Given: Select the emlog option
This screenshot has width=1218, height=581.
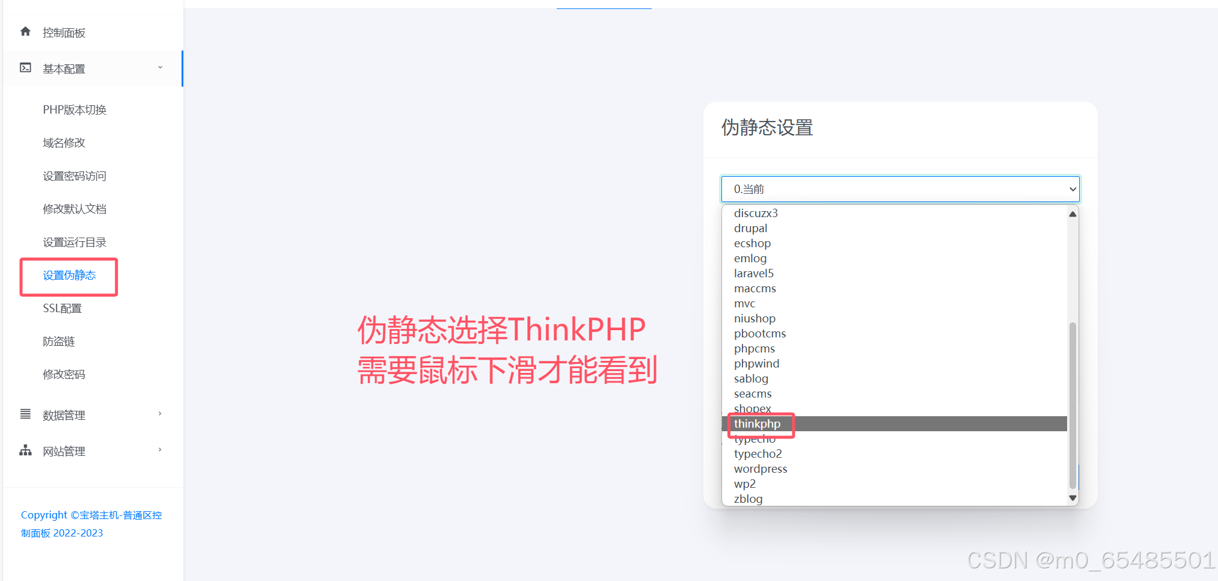Looking at the screenshot, I should tap(895, 258).
